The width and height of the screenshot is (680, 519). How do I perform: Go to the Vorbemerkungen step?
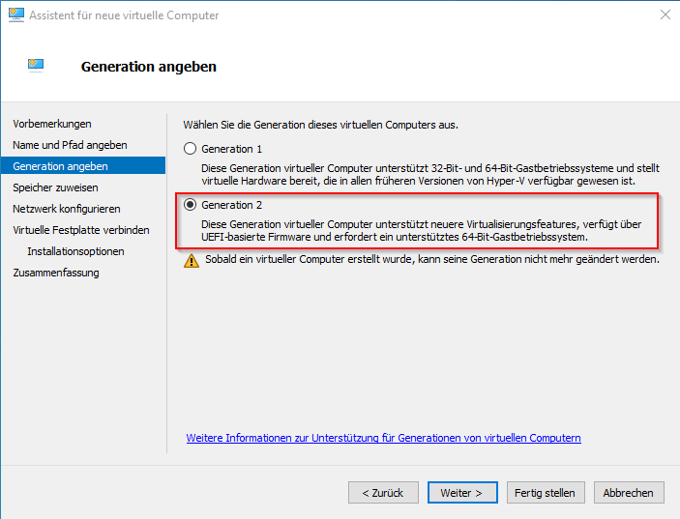(52, 124)
